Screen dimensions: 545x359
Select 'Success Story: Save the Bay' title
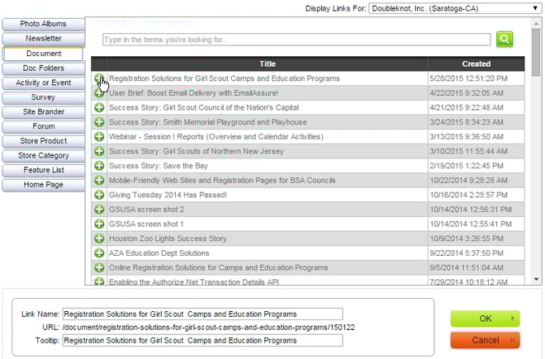[x=159, y=166]
